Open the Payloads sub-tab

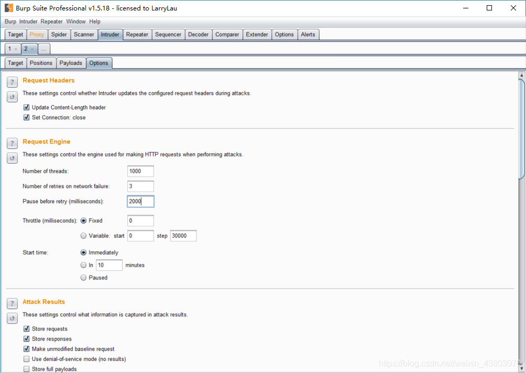point(71,63)
